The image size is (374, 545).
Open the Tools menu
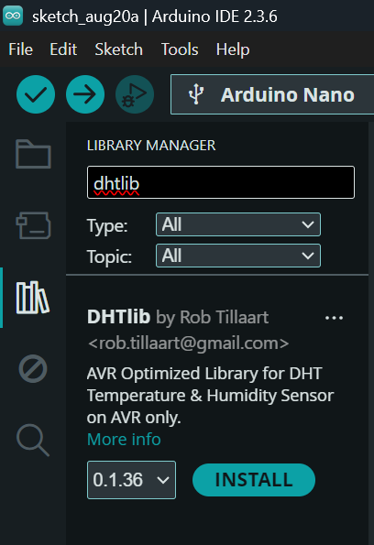tap(180, 49)
